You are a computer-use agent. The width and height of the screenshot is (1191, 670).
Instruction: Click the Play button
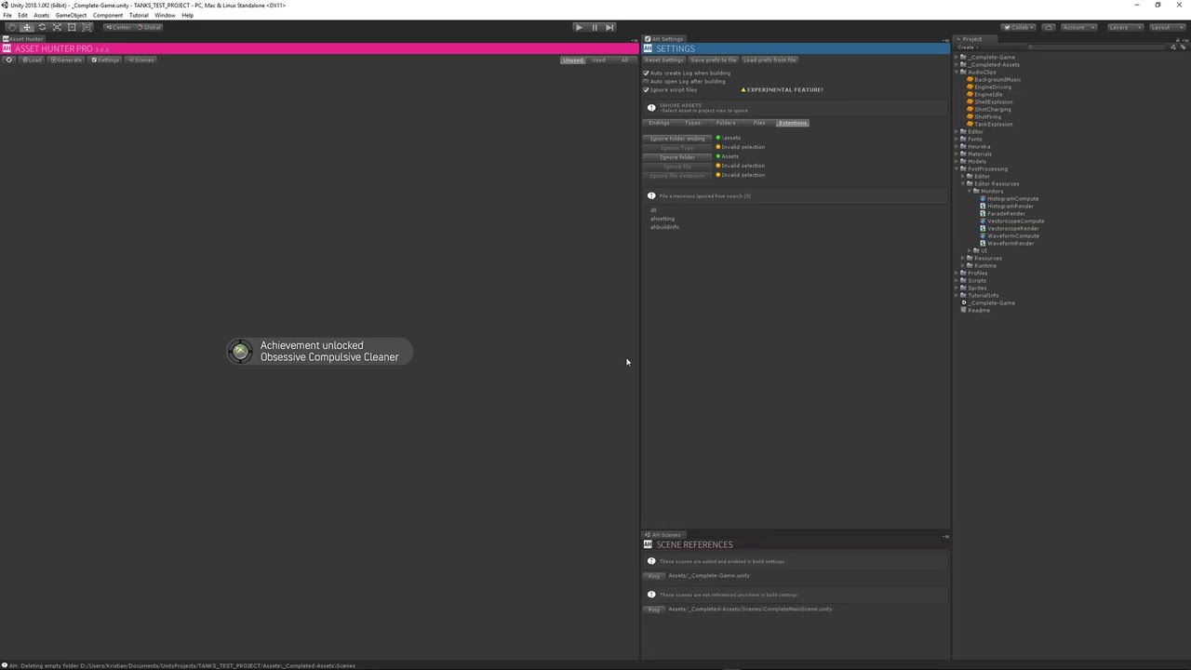point(579,27)
